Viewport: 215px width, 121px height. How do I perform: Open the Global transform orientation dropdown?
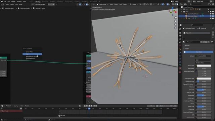coord(134,4)
